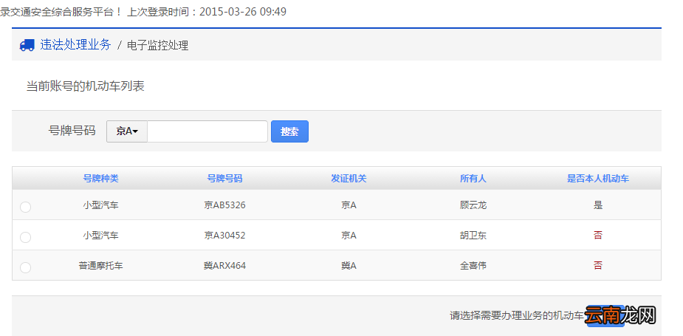Click the 发证机关 column header
The height and width of the screenshot is (336, 683).
click(349, 178)
